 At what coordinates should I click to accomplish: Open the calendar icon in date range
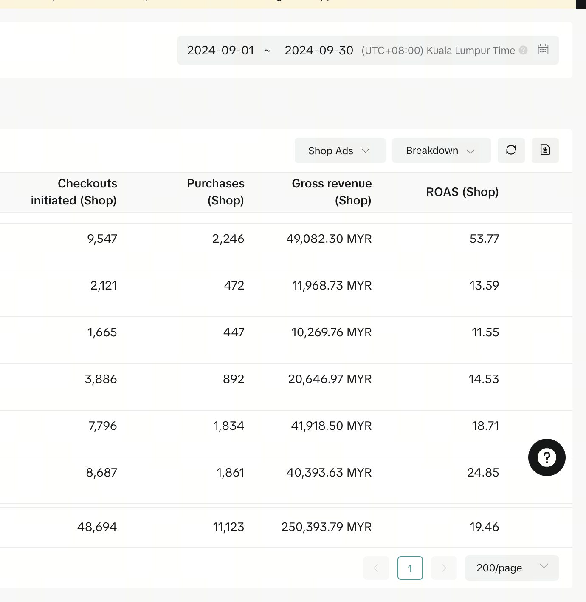[x=543, y=50]
